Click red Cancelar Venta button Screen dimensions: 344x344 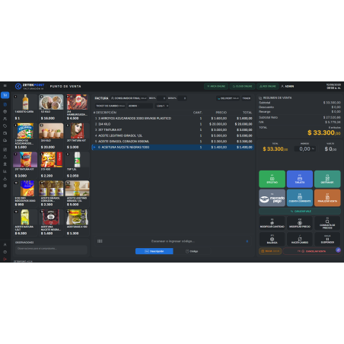tap(311, 251)
